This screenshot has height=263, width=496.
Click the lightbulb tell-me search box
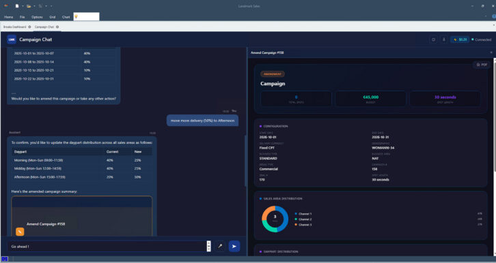(86, 17)
